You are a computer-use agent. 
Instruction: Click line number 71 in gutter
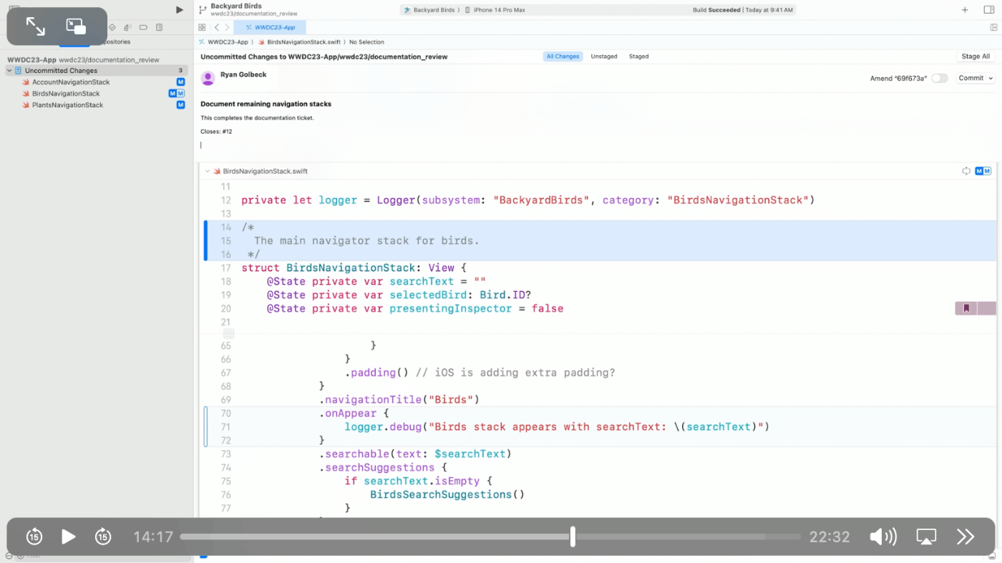tap(225, 427)
